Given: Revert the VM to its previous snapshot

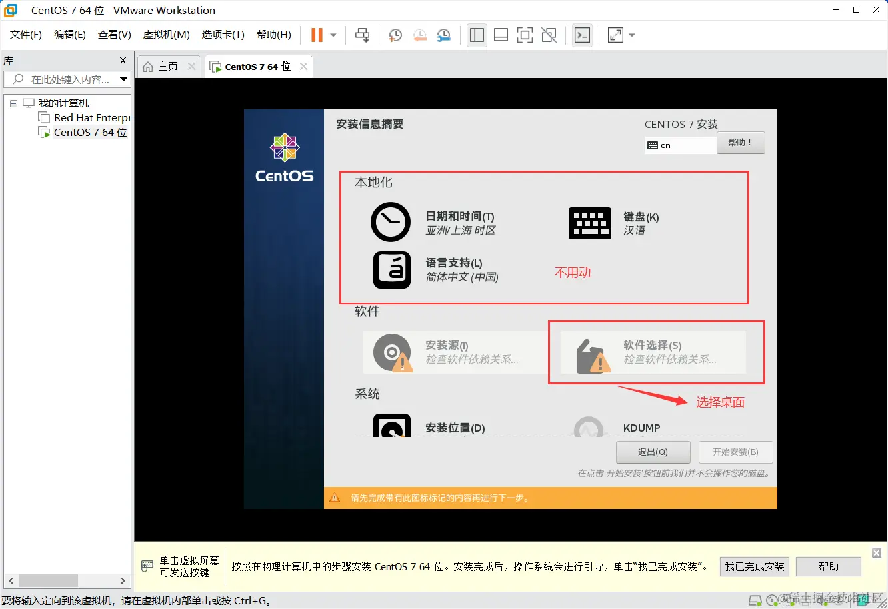Looking at the screenshot, I should pos(419,35).
